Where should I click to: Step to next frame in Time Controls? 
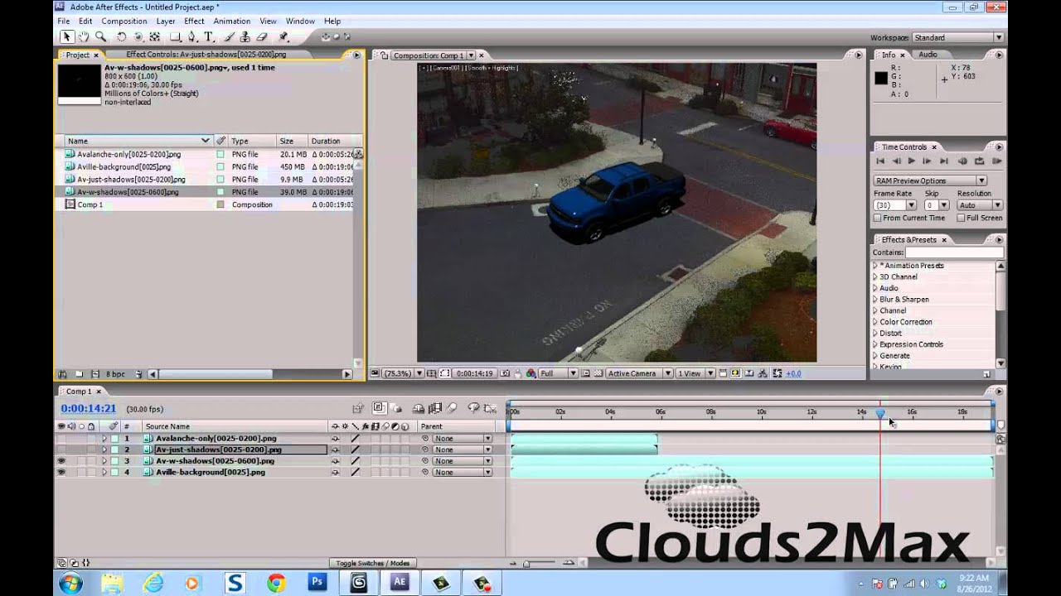coord(927,161)
